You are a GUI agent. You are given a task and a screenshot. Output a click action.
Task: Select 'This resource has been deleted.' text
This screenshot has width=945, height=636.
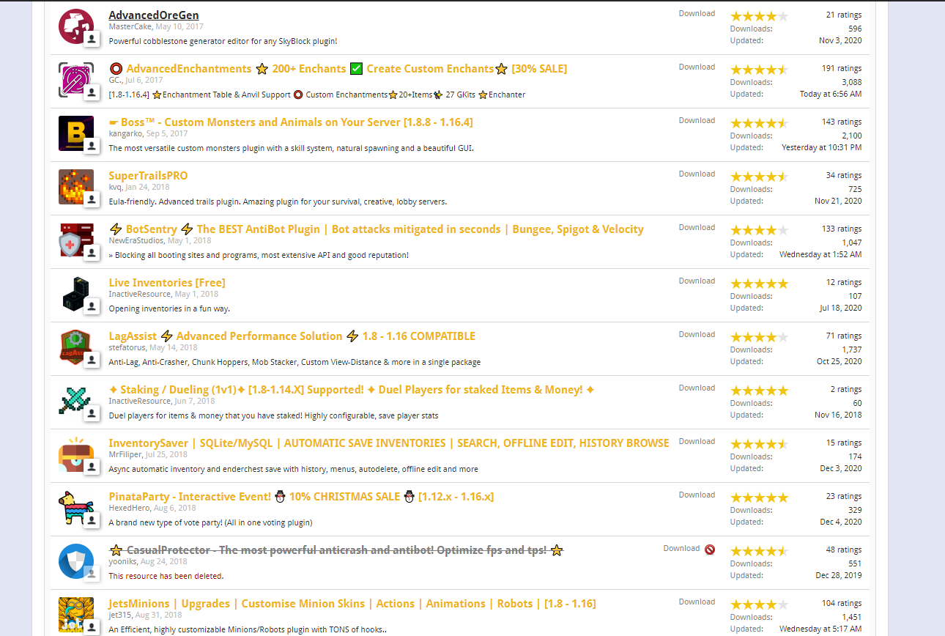[166, 576]
